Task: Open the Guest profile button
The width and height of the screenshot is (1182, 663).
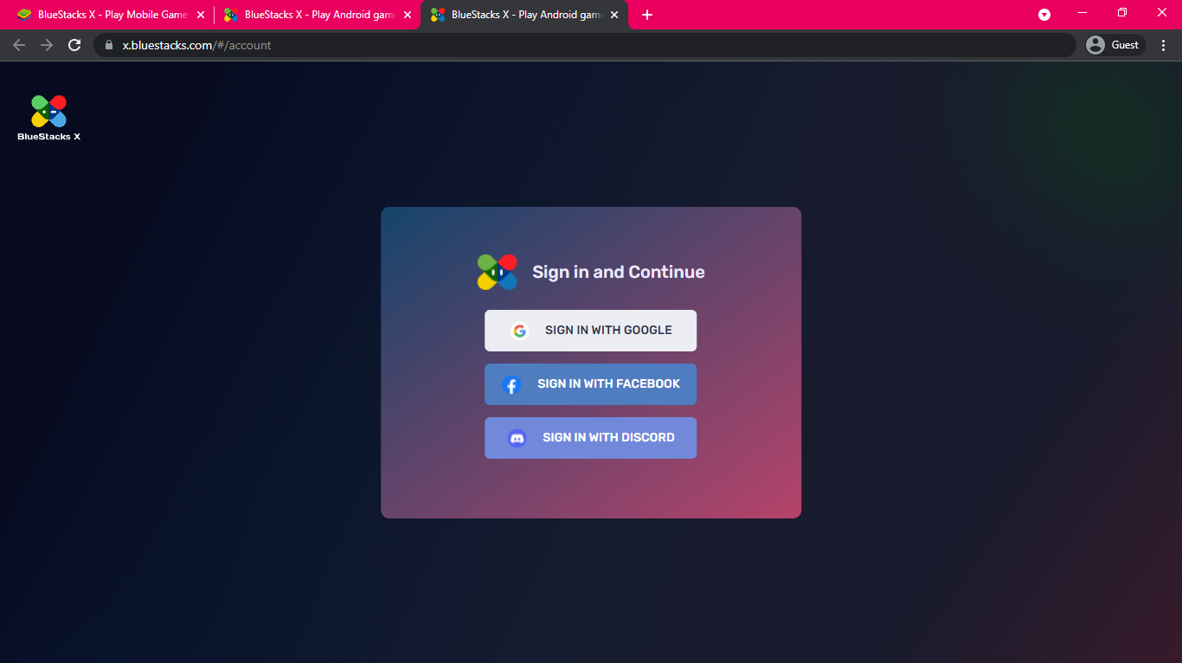Action: pyautogui.click(x=1115, y=45)
